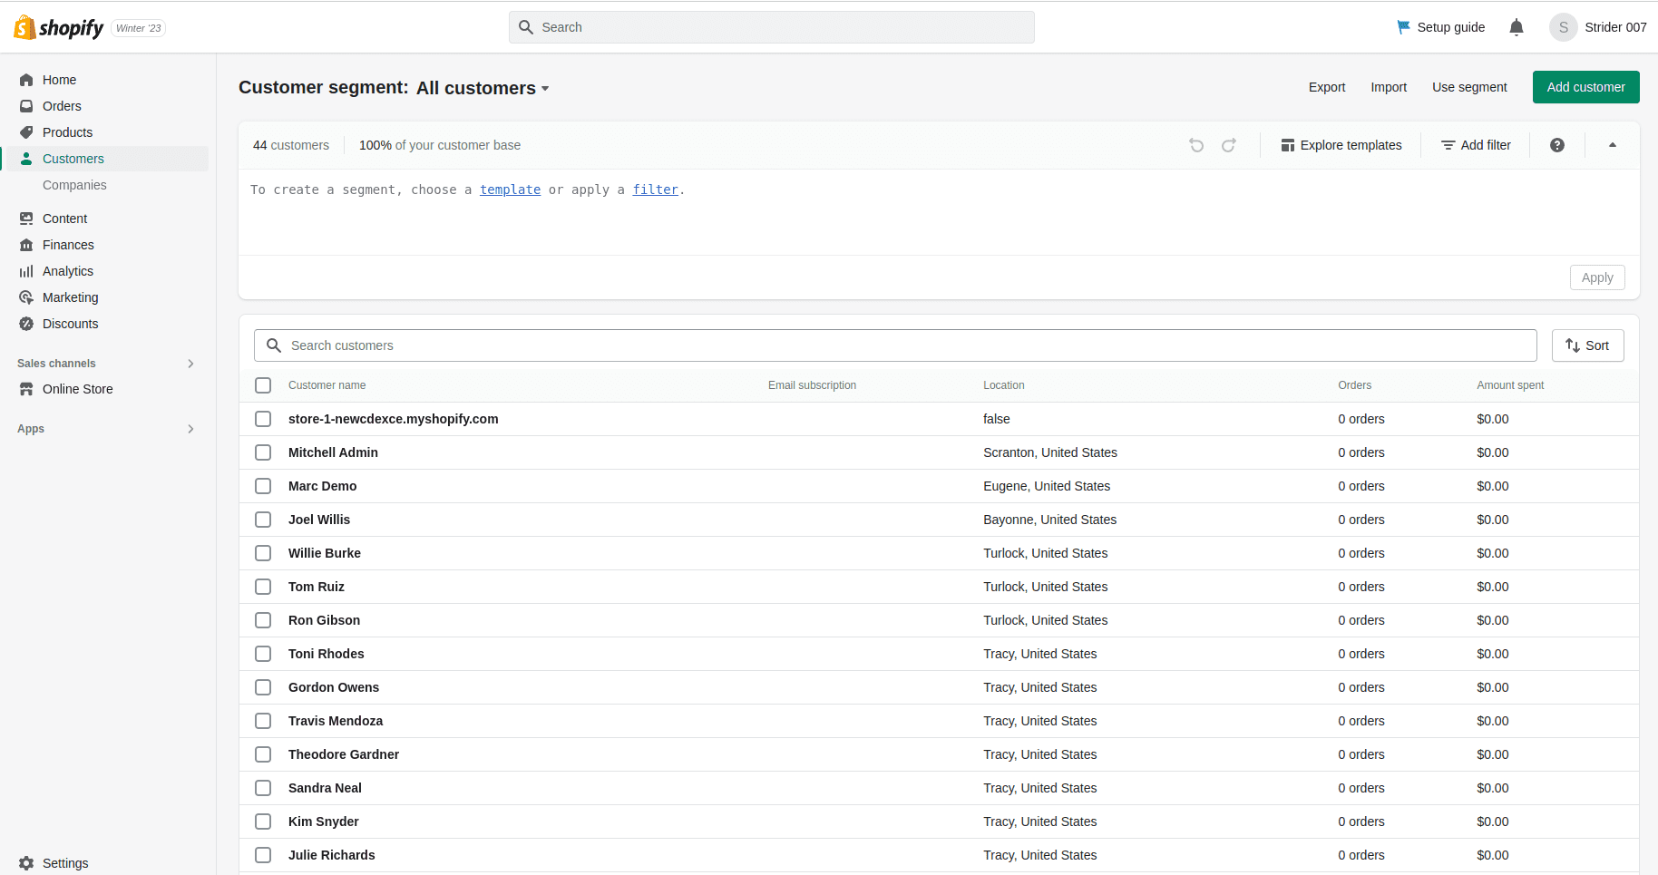Click the Add filter lines icon
The height and width of the screenshot is (875, 1658).
pyautogui.click(x=1448, y=145)
